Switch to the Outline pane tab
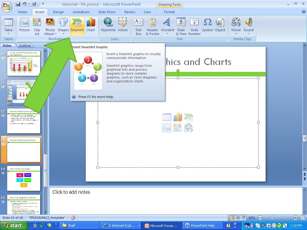307x230 pixels. [25, 46]
